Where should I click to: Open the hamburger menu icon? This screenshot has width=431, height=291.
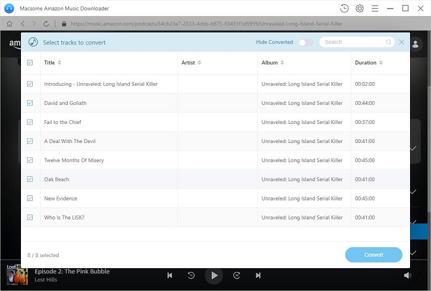[375, 9]
